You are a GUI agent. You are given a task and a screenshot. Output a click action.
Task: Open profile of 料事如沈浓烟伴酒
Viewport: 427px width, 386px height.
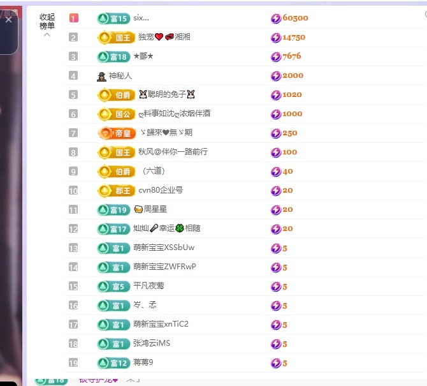click(x=174, y=114)
